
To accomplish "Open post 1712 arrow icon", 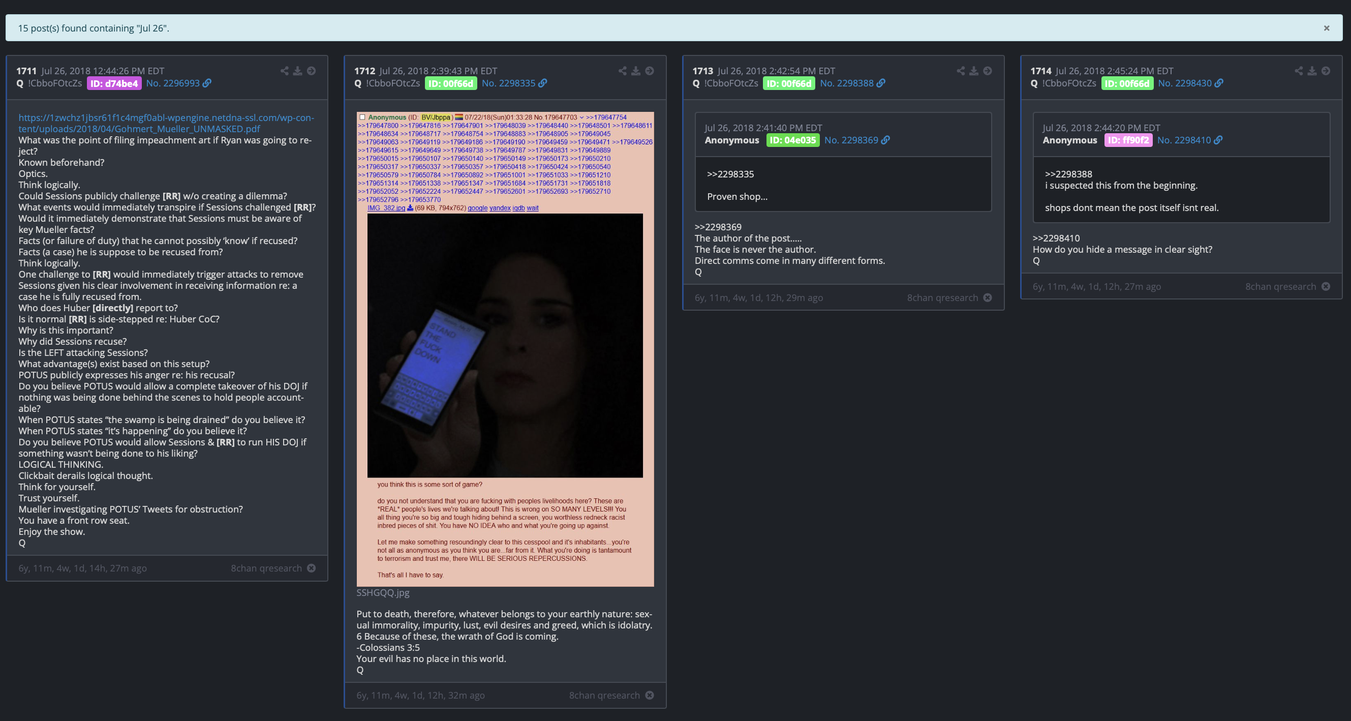I will click(x=650, y=71).
